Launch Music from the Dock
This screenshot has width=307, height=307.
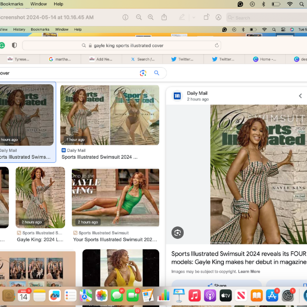(x=195, y=296)
